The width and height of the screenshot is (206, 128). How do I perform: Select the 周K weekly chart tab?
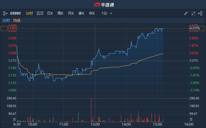point(60,13)
